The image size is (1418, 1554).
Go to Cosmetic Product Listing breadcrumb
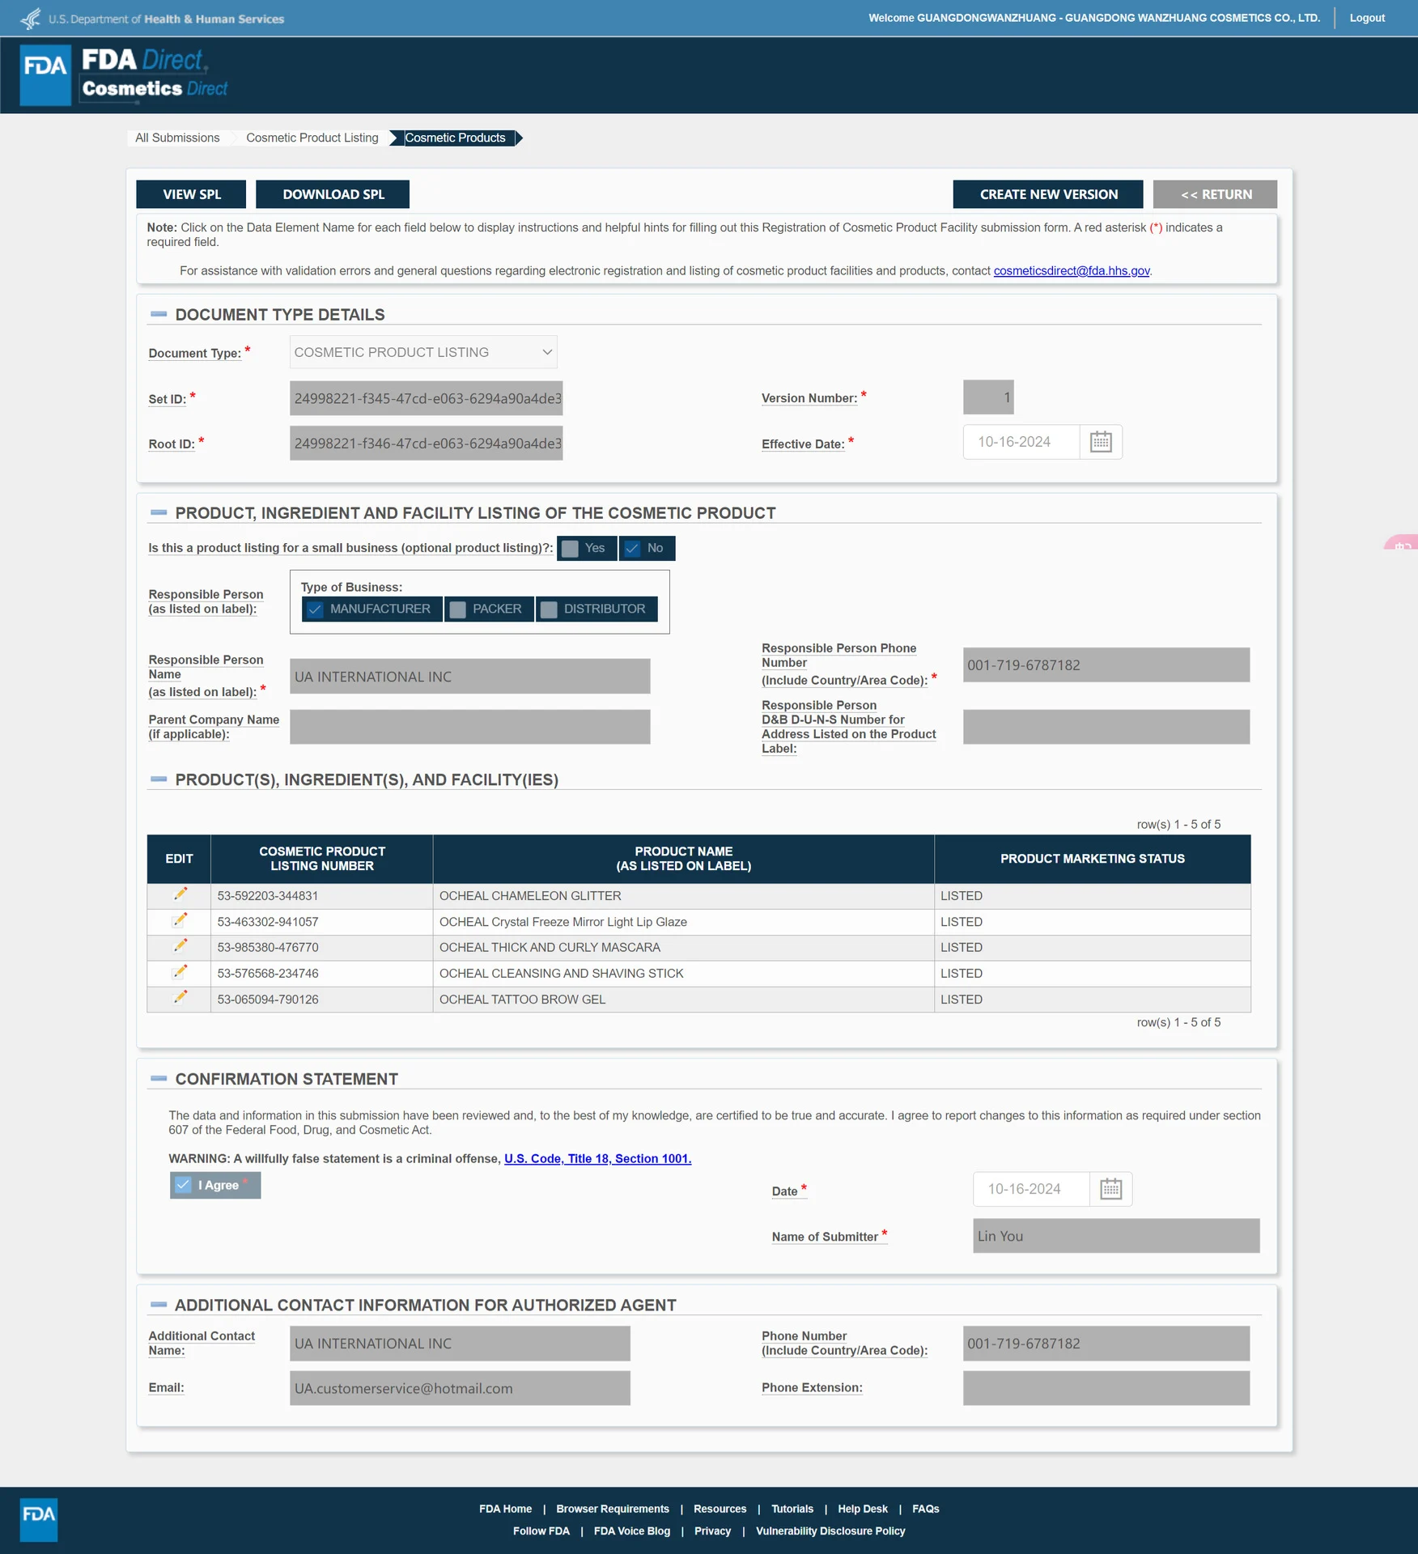click(x=312, y=138)
